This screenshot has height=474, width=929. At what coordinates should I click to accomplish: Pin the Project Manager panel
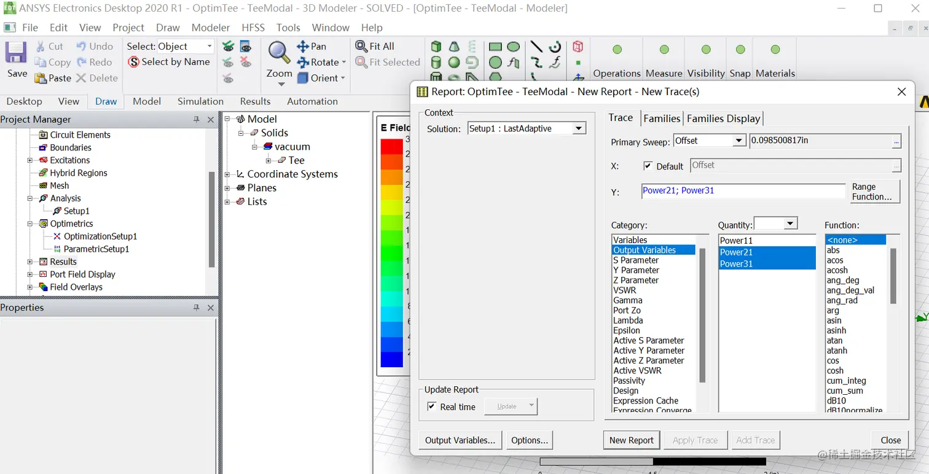197,120
